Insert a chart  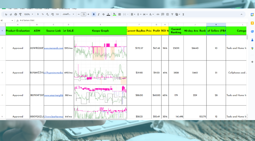(x=167, y=14)
